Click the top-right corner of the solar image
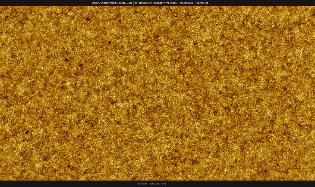This screenshot has height=187, width=315. [x=313, y=7]
